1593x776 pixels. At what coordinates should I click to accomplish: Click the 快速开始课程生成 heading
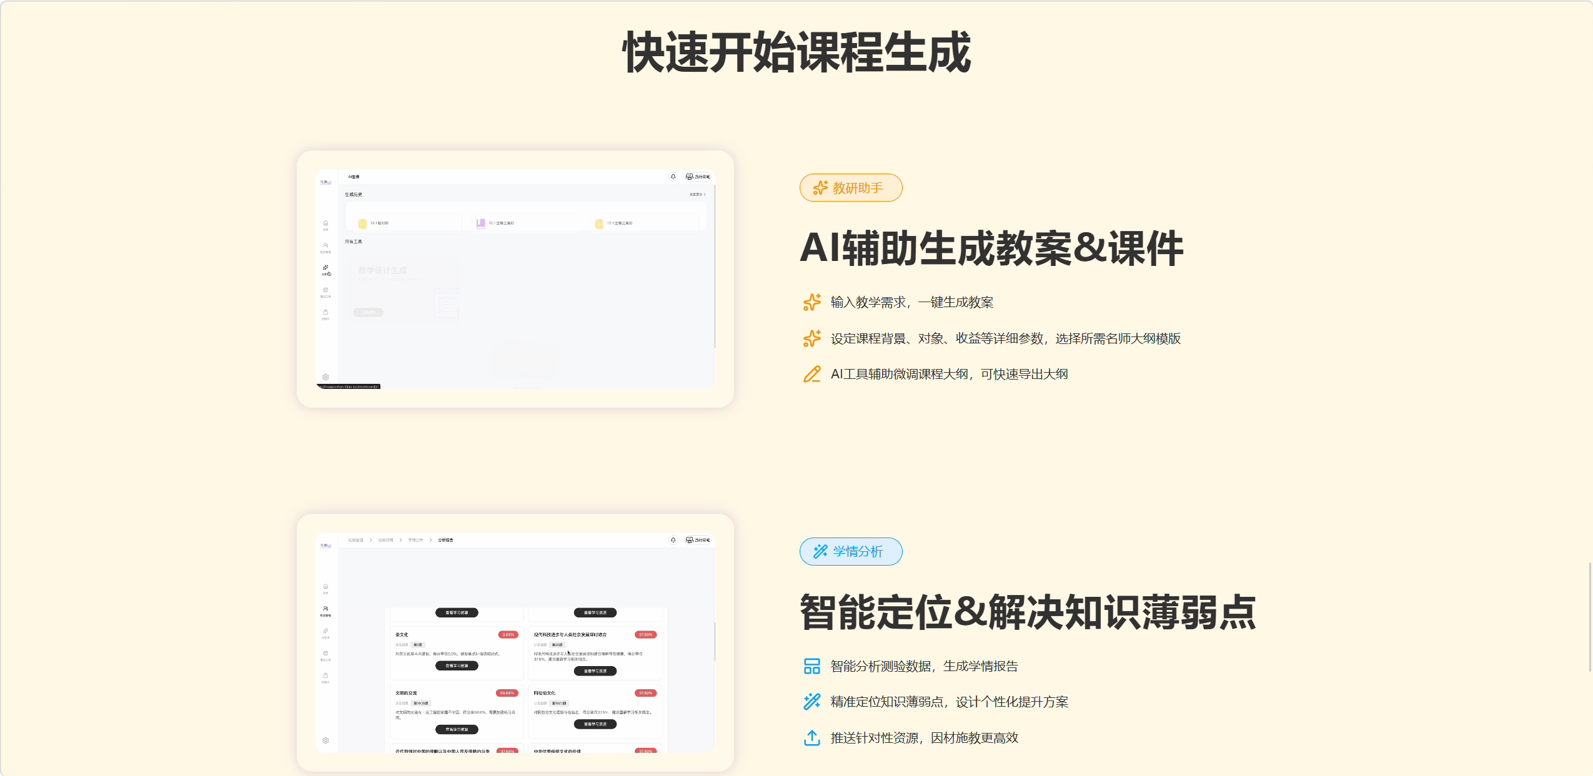[x=797, y=52]
